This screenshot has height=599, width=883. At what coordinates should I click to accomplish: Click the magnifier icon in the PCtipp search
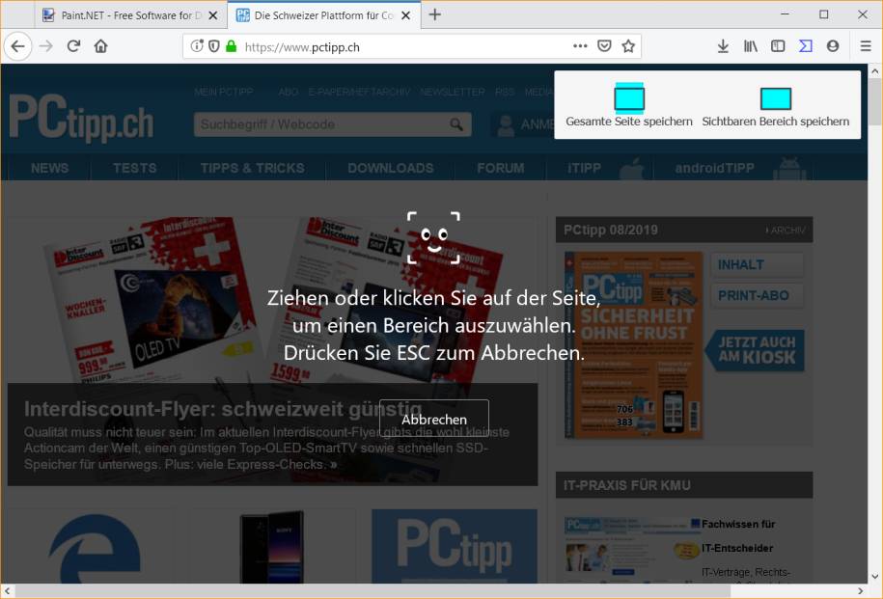456,124
